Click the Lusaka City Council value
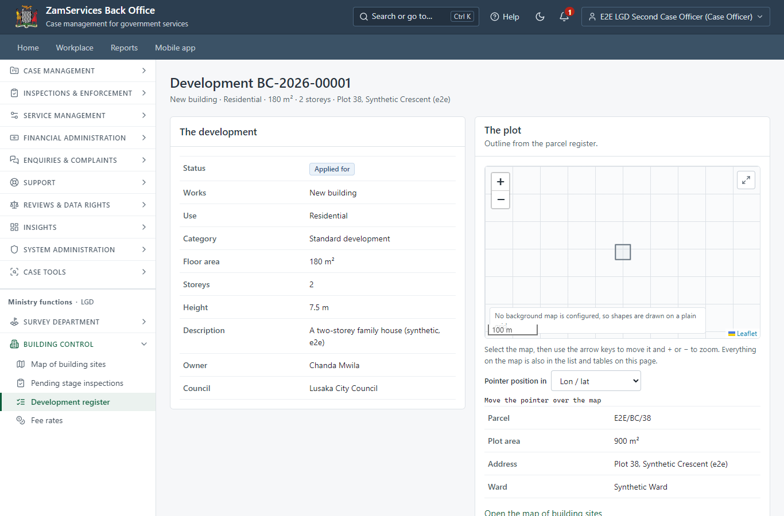This screenshot has height=516, width=784. [343, 388]
